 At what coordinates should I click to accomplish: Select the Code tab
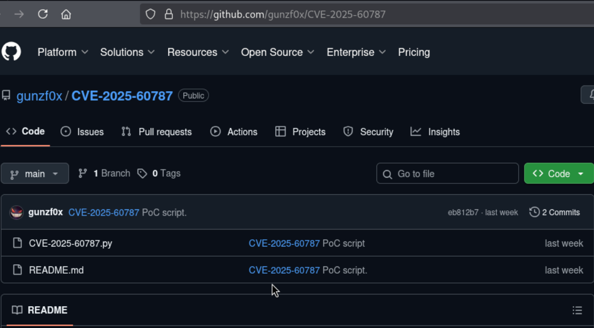pos(25,132)
